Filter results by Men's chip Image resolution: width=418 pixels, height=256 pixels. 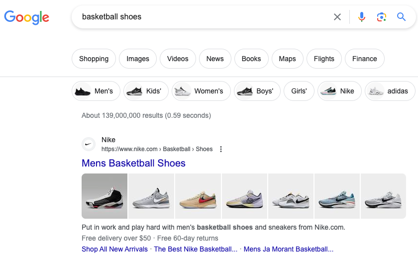click(96, 91)
